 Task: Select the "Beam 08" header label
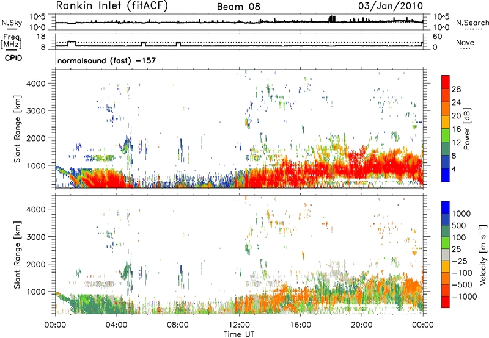tap(238, 7)
